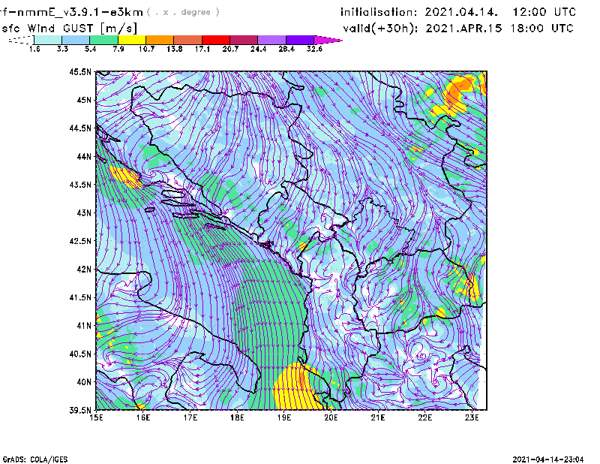This screenshot has width=600, height=464.
Task: Click the legend value 7.9
Action: click(118, 49)
